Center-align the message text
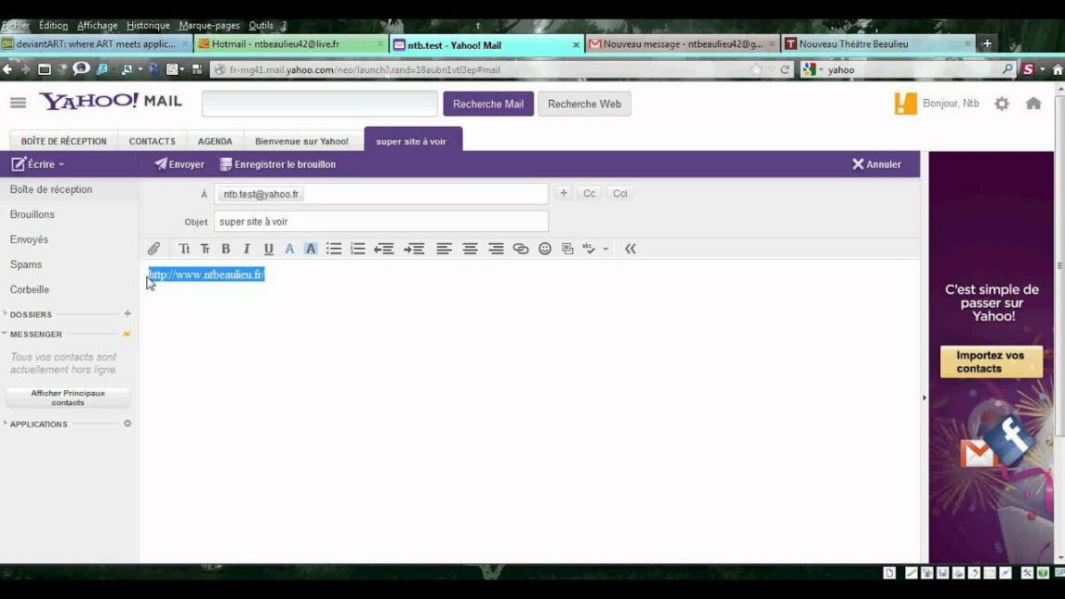This screenshot has height=599, width=1065. 470,249
